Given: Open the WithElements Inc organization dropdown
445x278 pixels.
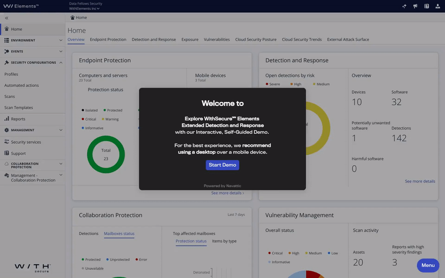Looking at the screenshot, I should pos(84,8).
